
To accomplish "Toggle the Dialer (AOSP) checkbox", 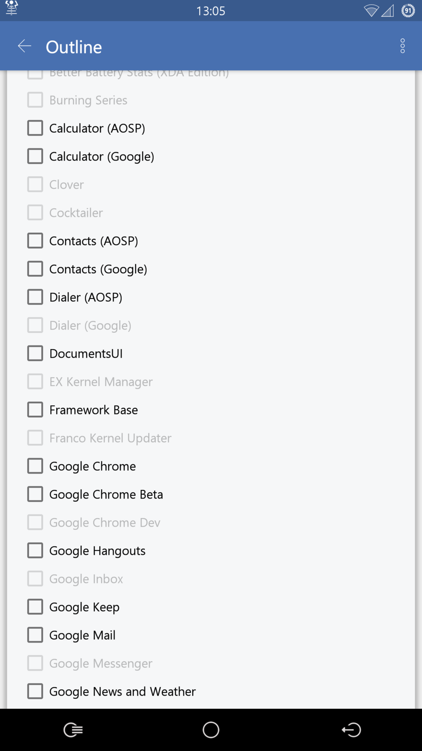I will pos(35,297).
